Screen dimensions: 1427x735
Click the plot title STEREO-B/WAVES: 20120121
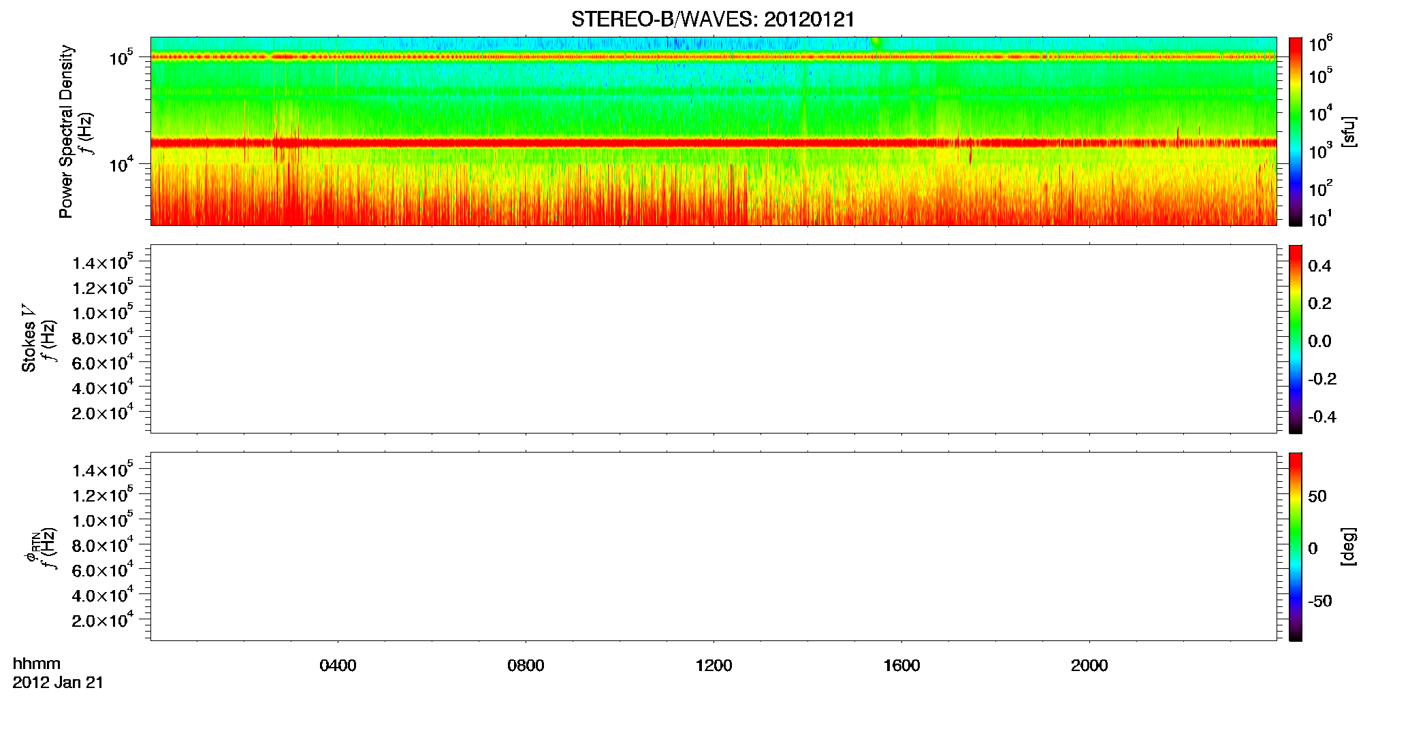coord(713,20)
